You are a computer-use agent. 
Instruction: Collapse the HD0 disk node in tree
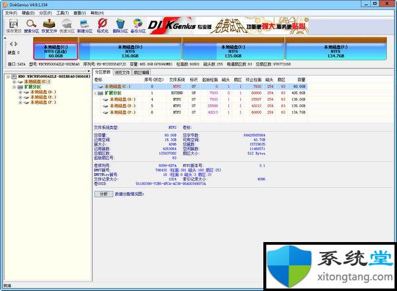click(x=9, y=77)
